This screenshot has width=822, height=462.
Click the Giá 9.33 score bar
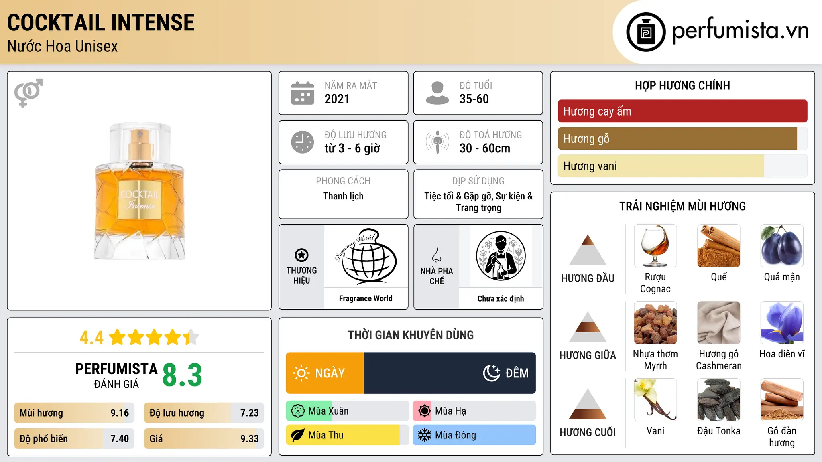point(204,438)
